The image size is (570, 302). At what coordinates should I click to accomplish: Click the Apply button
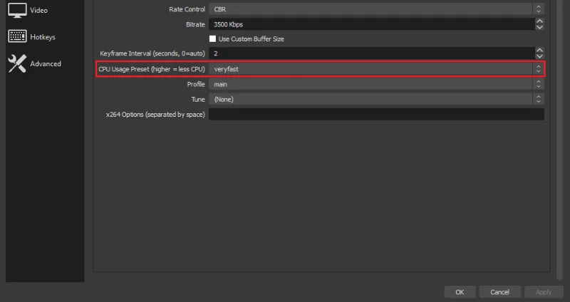544,292
